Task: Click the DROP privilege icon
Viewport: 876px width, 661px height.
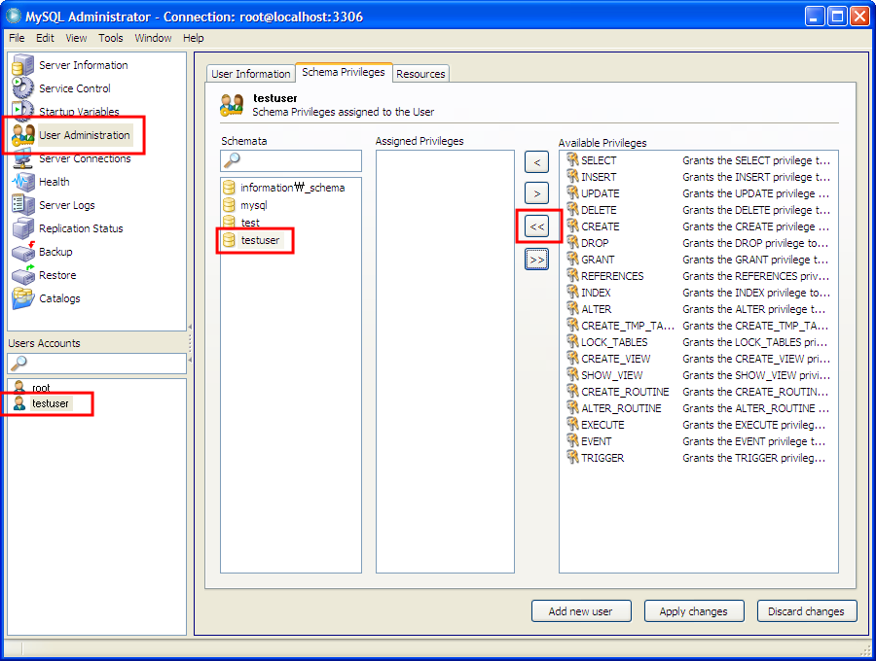Action: [x=572, y=243]
